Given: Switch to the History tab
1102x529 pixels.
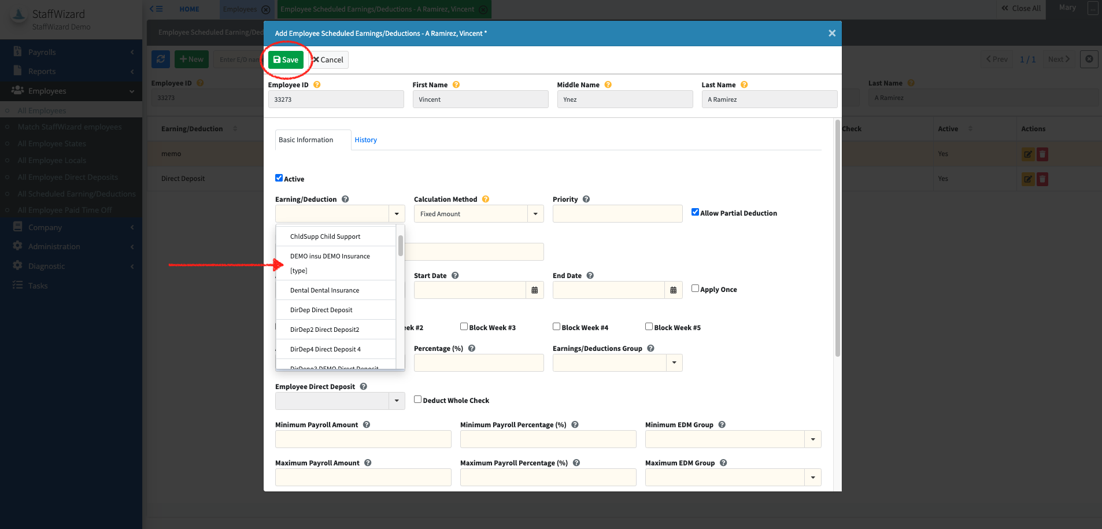Looking at the screenshot, I should pos(365,140).
